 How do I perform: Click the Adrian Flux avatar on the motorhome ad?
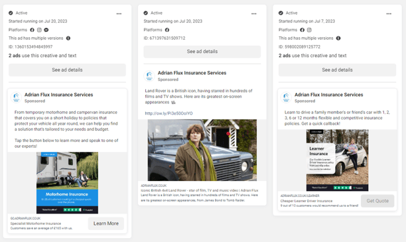pyautogui.click(x=16, y=97)
